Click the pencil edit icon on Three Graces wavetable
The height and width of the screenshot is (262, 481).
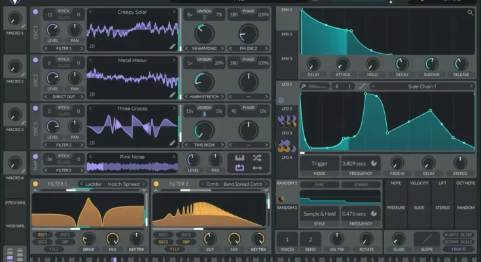click(x=173, y=142)
